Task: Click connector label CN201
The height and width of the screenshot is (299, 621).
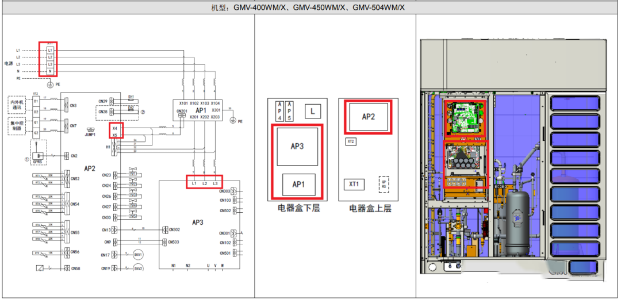Action: pyautogui.click(x=182, y=110)
